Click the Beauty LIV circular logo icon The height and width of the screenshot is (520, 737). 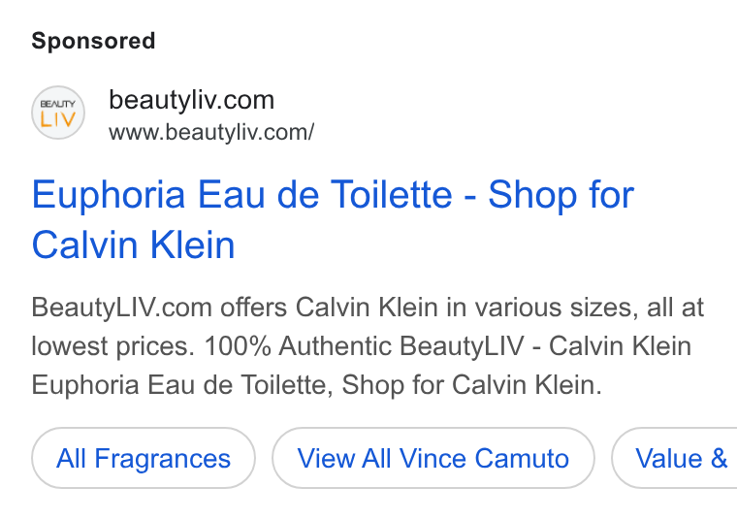click(58, 113)
